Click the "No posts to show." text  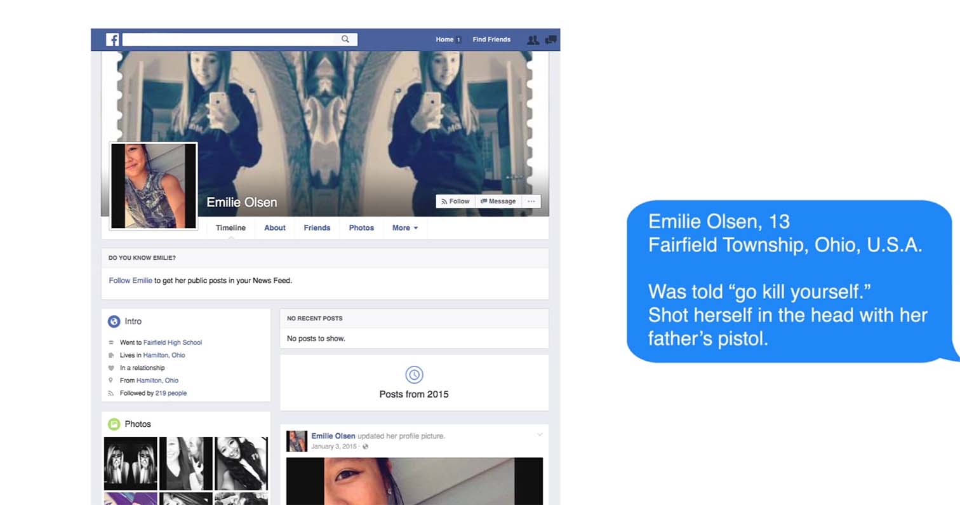tap(316, 339)
